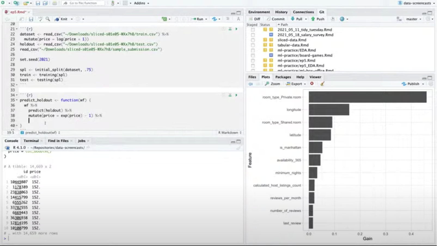Switch to the History tab
The image size is (437, 246).
click(281, 12)
